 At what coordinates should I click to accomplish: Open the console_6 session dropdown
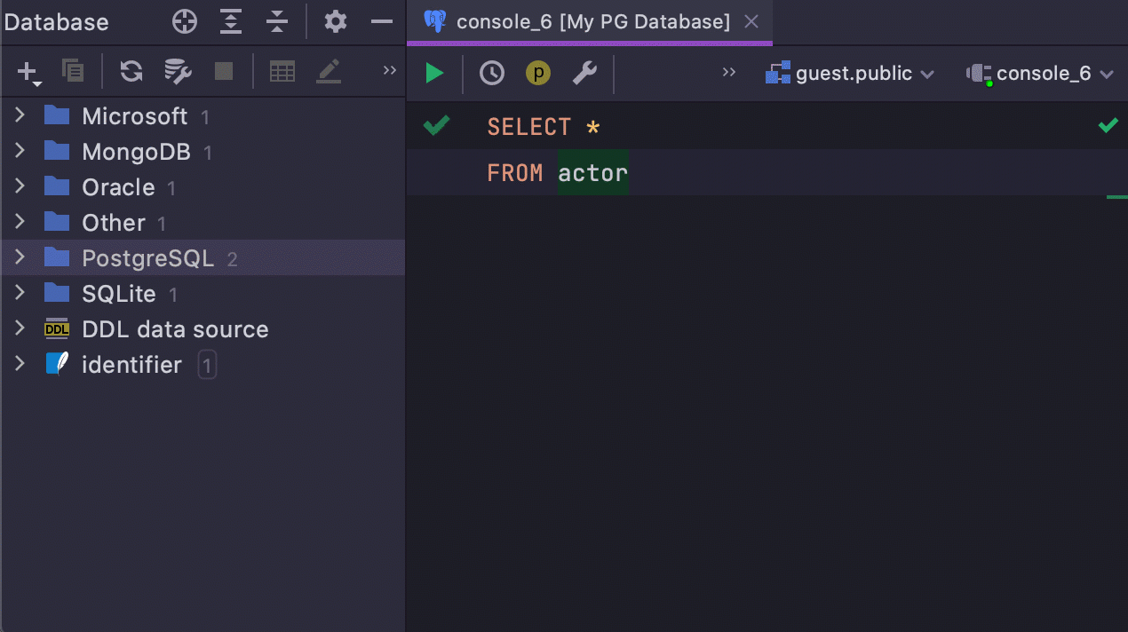coord(1040,74)
